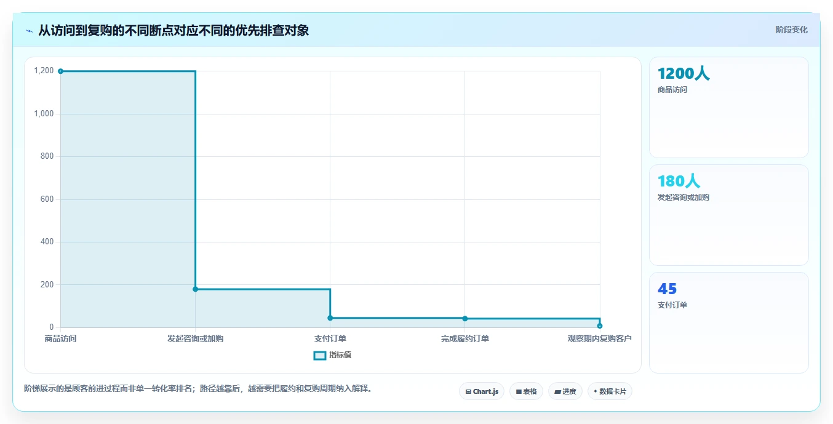Click x-axis label 完成履约订单

point(464,338)
